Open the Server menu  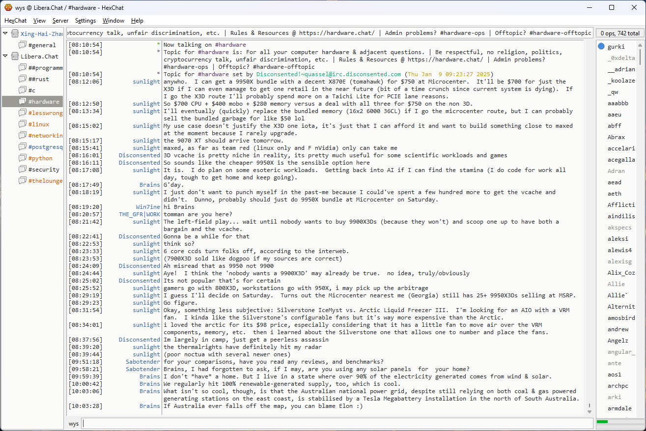coord(60,21)
